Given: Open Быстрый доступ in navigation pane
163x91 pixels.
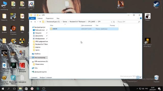Looking at the screenshot, I should [40, 27].
